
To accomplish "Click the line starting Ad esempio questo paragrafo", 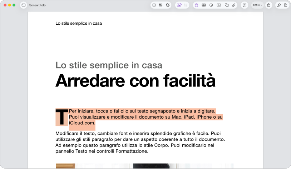I will [x=135, y=145].
